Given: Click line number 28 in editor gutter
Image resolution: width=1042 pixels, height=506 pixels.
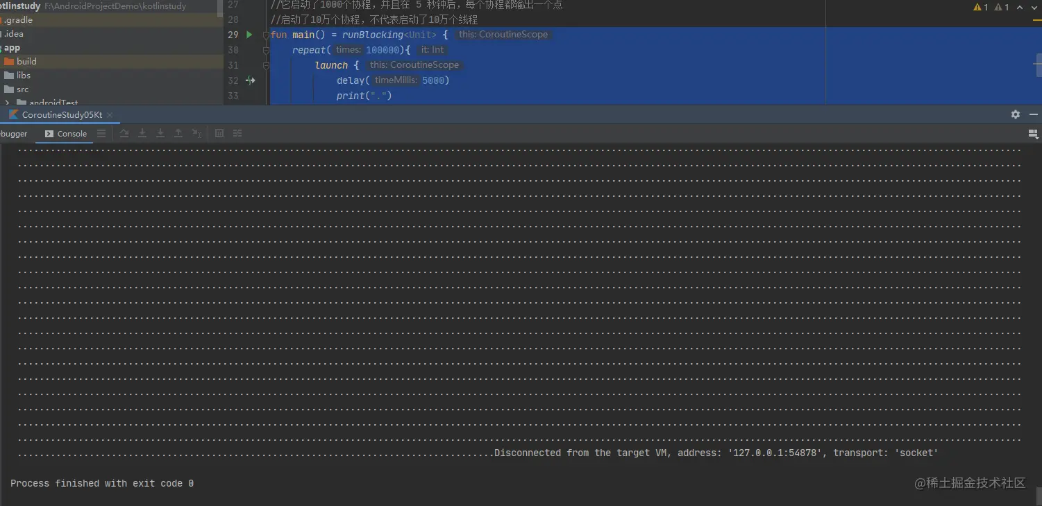Looking at the screenshot, I should point(233,19).
